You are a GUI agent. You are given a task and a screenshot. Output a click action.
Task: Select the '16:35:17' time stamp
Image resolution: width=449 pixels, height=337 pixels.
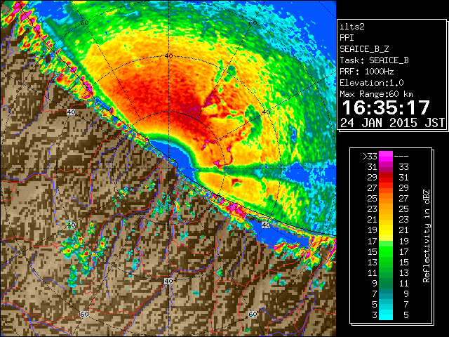point(386,107)
